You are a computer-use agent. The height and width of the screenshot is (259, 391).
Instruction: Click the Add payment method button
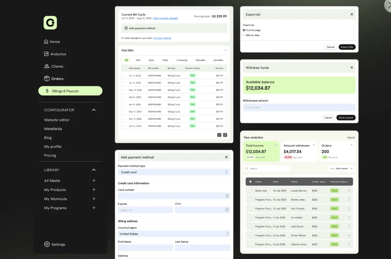(174, 28)
